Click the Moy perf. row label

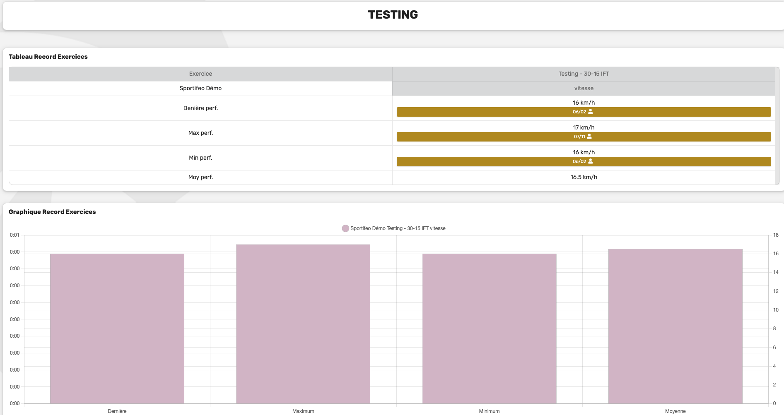click(x=200, y=177)
